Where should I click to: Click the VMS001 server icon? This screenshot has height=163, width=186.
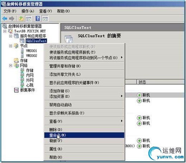point(22,51)
